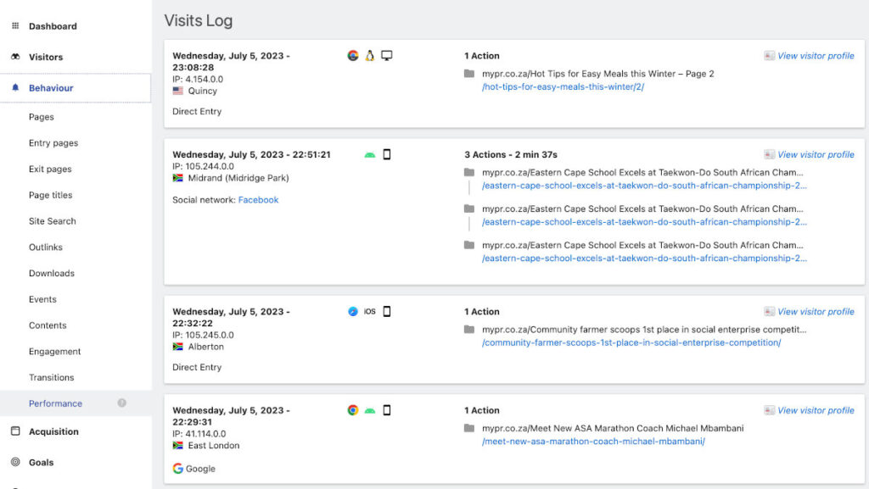Open Contents report

click(48, 325)
